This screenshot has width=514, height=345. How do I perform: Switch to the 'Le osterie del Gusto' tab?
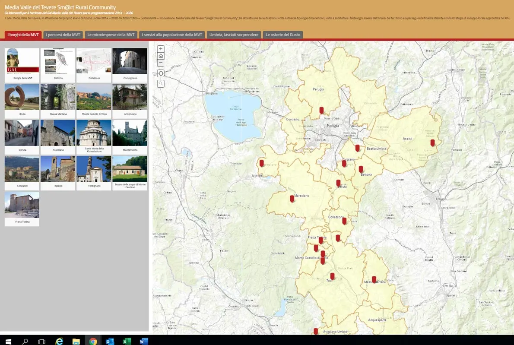[x=283, y=35]
